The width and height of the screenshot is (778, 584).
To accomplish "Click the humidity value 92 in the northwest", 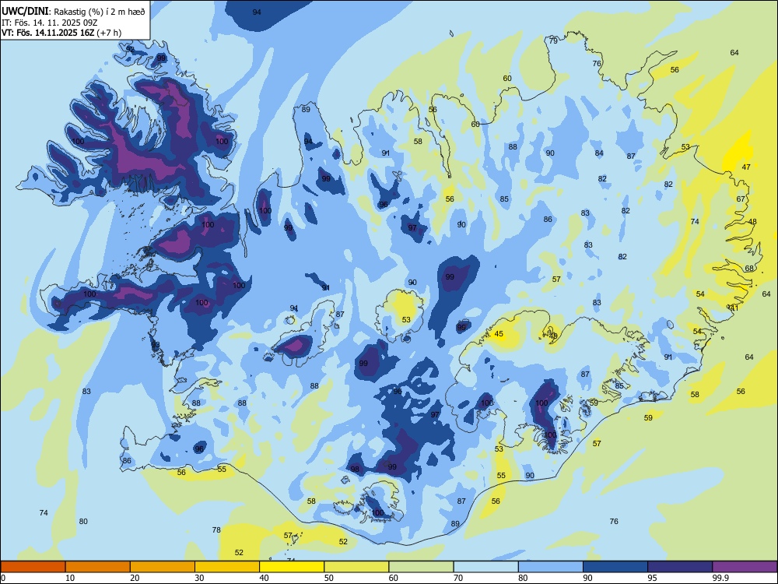I will pyautogui.click(x=130, y=48).
